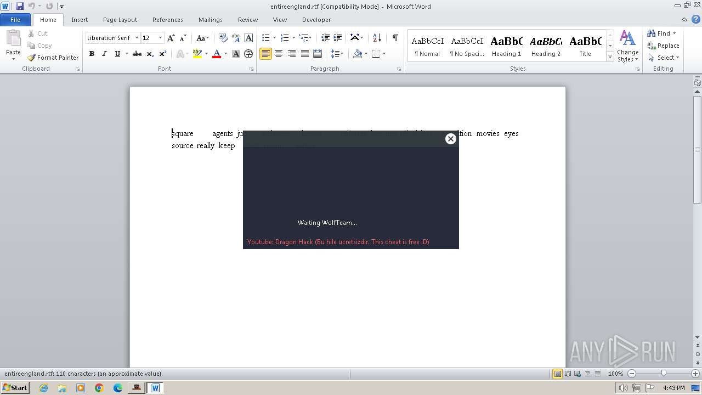Click the Change Styles button
Image resolution: width=702 pixels, height=395 pixels.
click(x=627, y=46)
